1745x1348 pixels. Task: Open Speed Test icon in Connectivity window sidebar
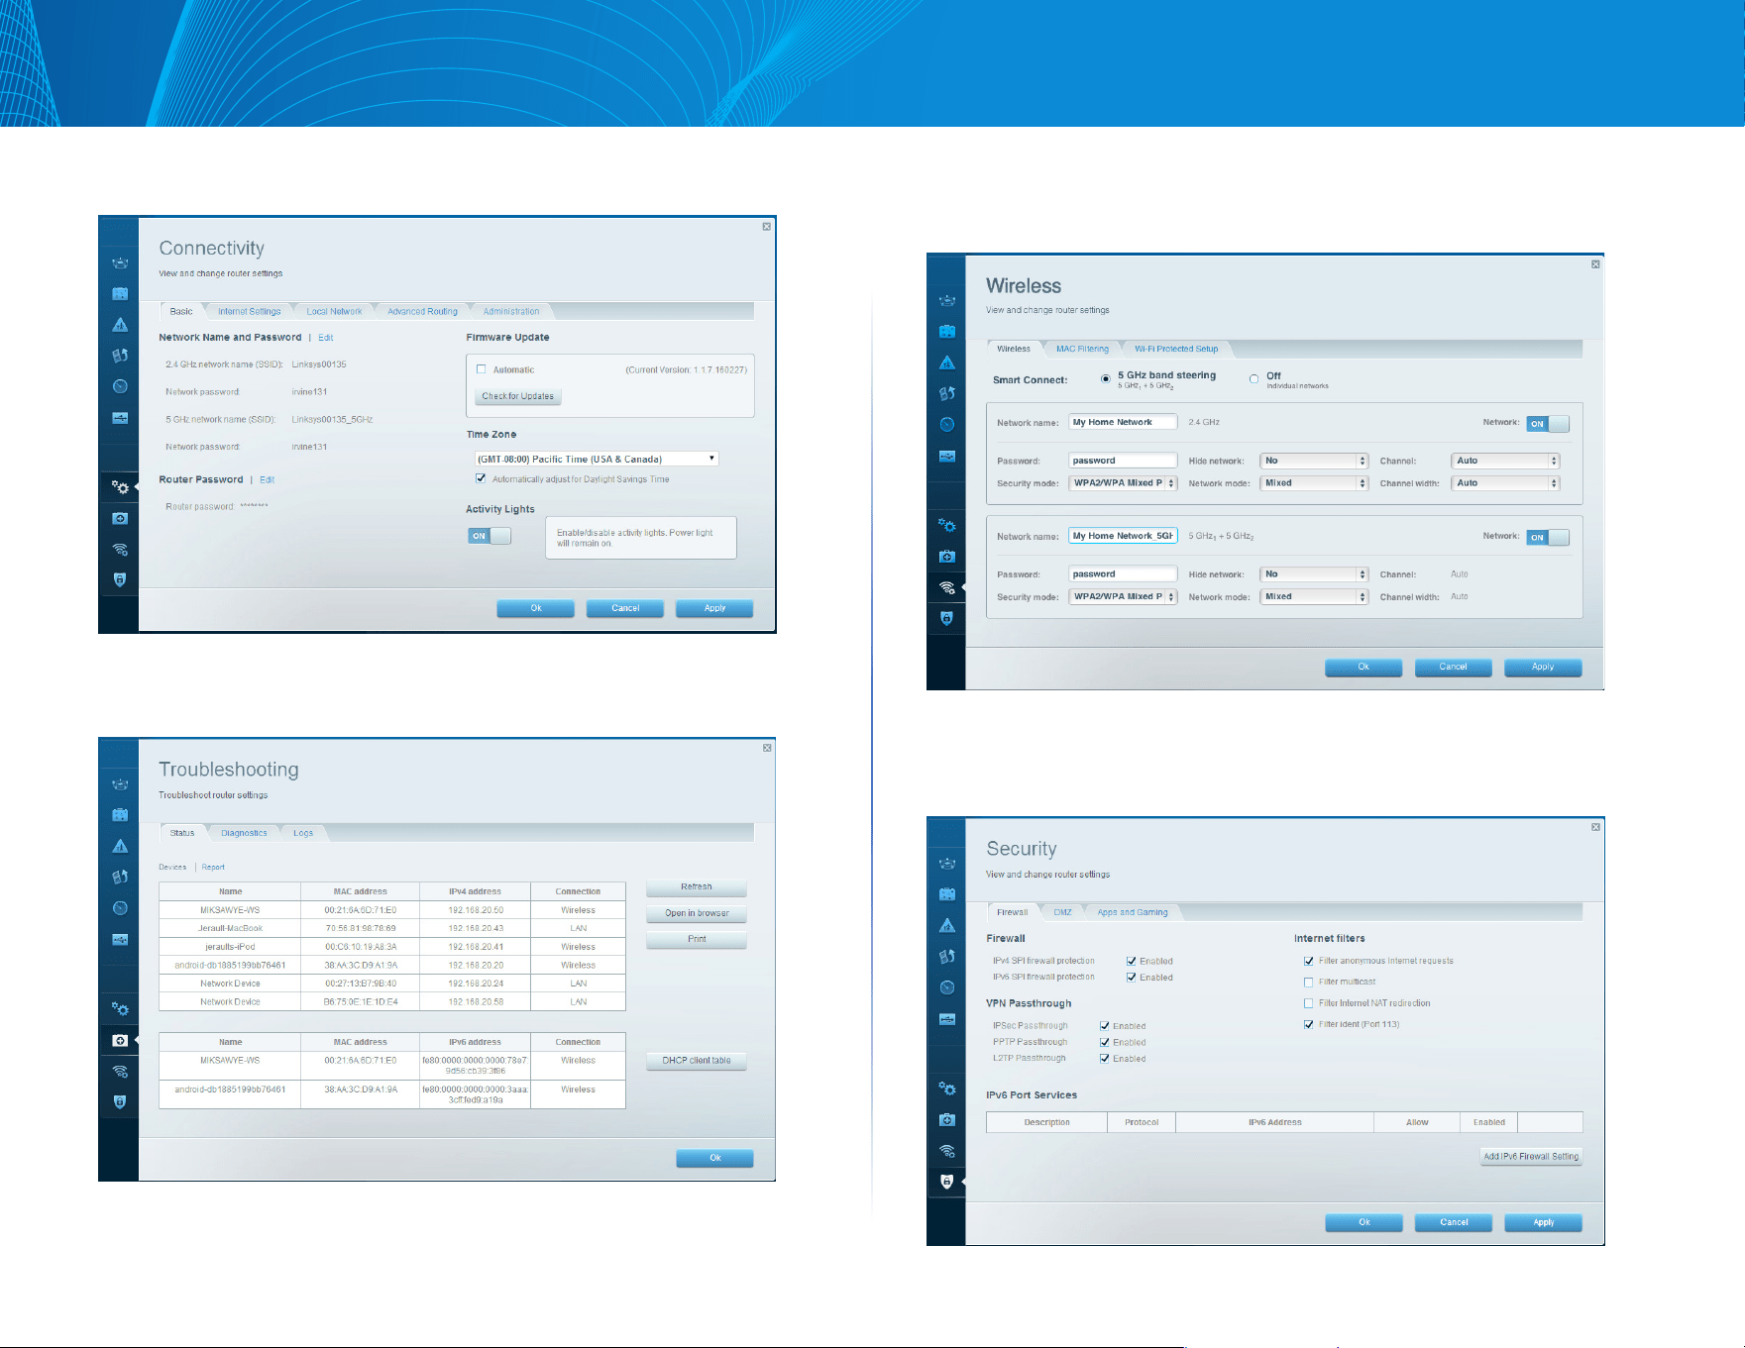coord(120,386)
